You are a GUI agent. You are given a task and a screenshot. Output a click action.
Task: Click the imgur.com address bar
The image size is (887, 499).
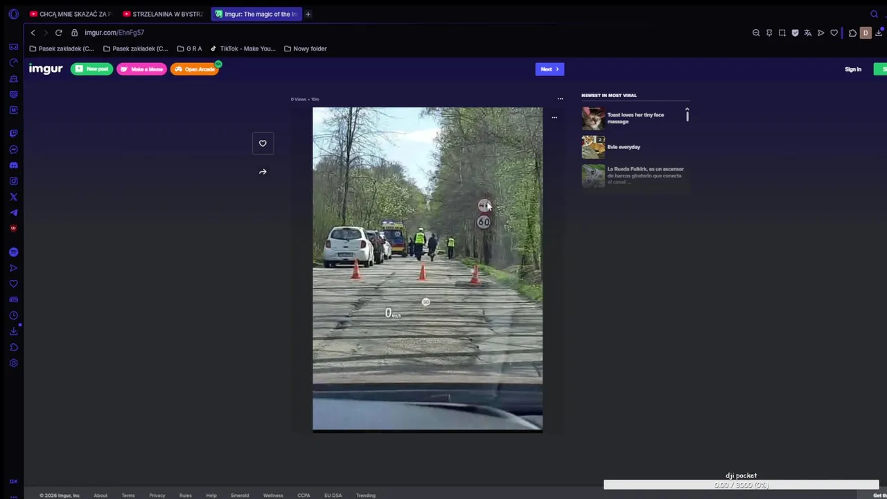click(114, 33)
